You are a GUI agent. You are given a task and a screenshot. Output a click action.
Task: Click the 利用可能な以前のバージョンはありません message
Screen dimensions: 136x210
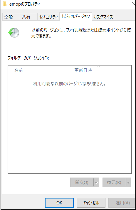click(x=69, y=84)
